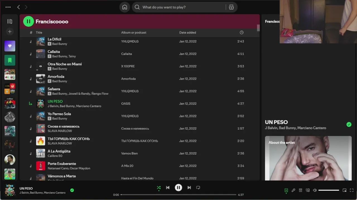Viewport: 357px width, 200px height.
Task: Select Yo Perreo Sola track
Action: point(59,114)
